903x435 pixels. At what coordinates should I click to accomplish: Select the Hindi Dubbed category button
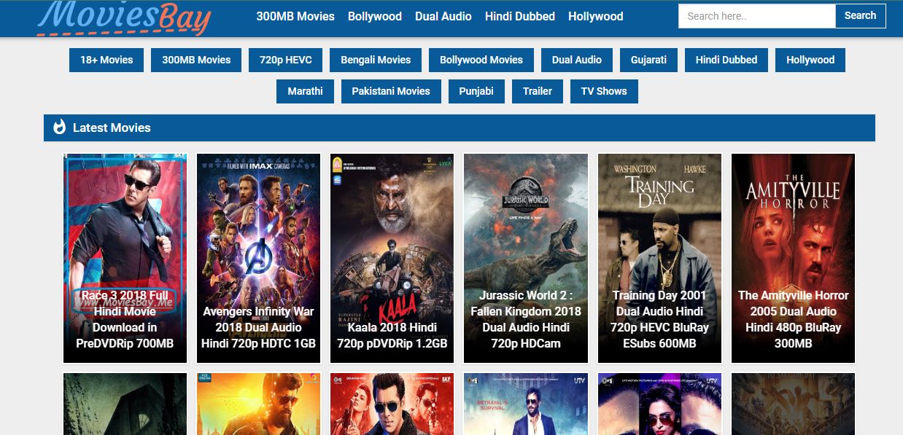point(726,60)
